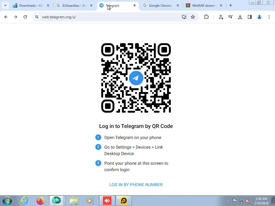275x206 pixels.
Task: Go forward to next page
Action: [16, 17]
